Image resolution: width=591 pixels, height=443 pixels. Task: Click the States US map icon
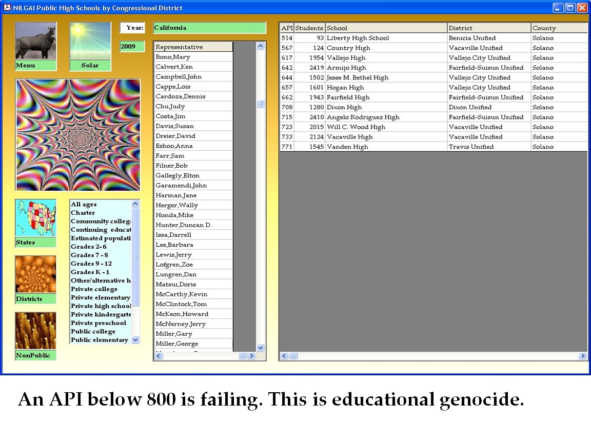pos(35,218)
